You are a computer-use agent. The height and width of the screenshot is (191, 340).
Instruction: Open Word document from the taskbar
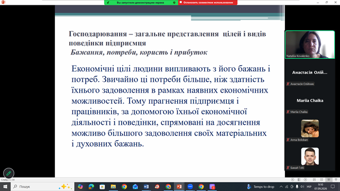pos(146,187)
